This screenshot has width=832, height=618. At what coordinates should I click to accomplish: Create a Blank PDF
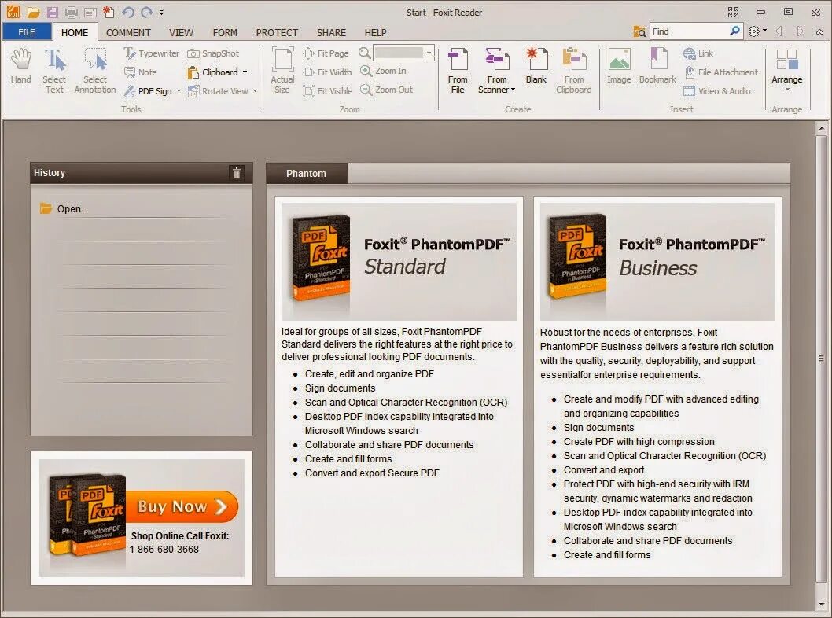(536, 66)
